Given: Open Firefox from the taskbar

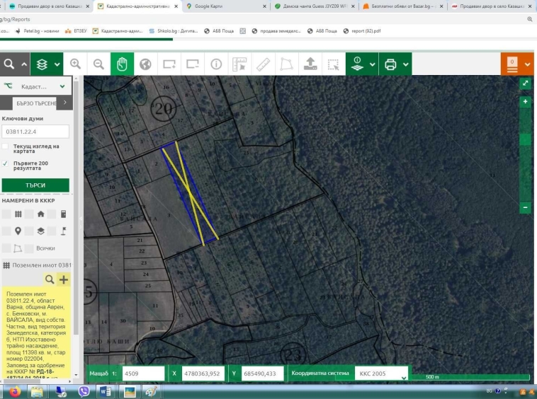Looking at the screenshot, I should coord(15,391).
